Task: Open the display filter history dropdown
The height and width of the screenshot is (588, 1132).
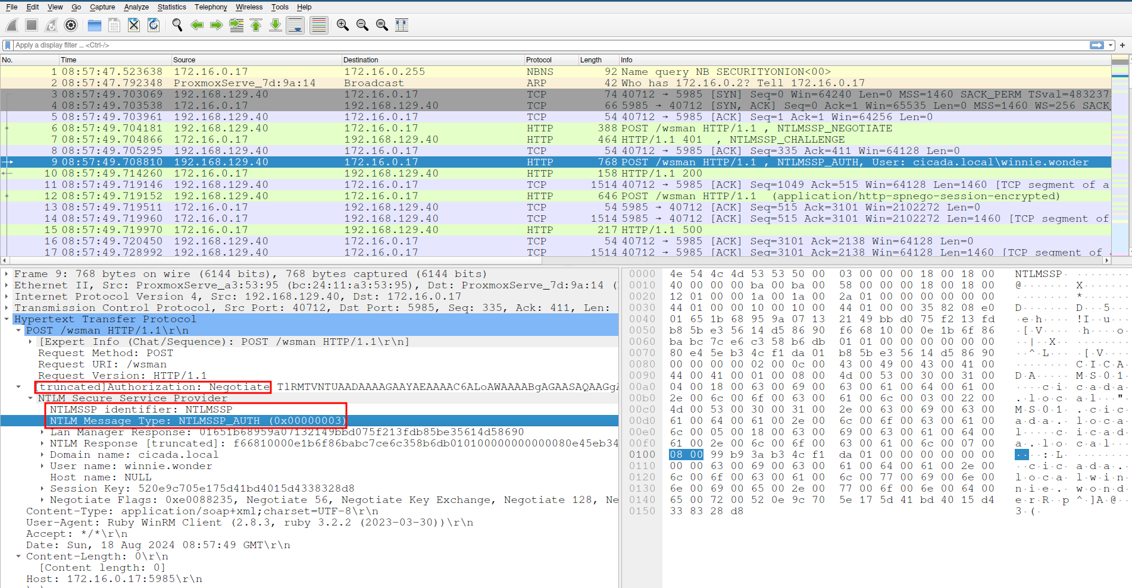Action: tap(1111, 45)
